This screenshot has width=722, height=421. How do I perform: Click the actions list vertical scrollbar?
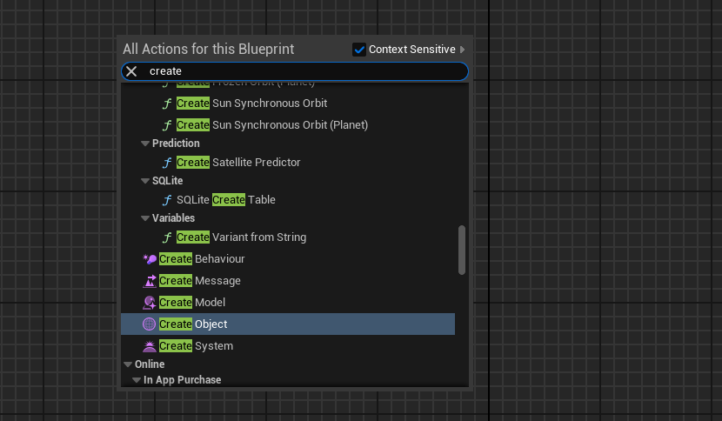coord(462,250)
